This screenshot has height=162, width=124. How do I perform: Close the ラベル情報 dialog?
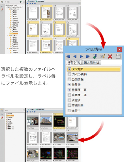pos(119,49)
